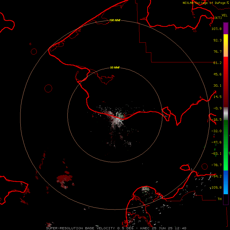Viewport: 230px width, 230px height.
Task: Select the 45.6 scale value
Action: (x=217, y=74)
